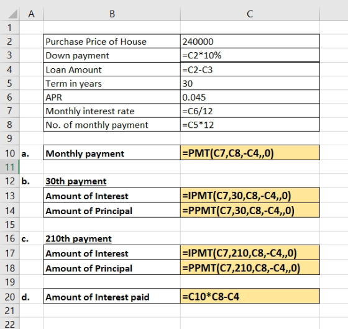Click 'Down payment' label cell

112,55
